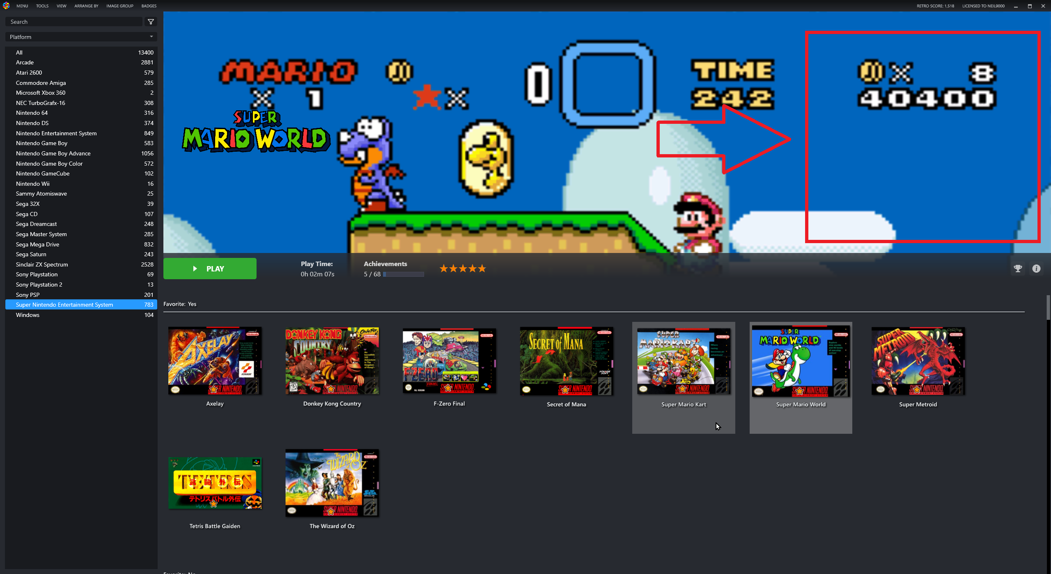Select the All platform row
The height and width of the screenshot is (574, 1051).
[81, 52]
